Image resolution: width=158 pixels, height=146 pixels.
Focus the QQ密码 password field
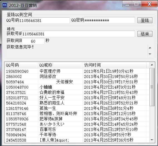[109, 20]
